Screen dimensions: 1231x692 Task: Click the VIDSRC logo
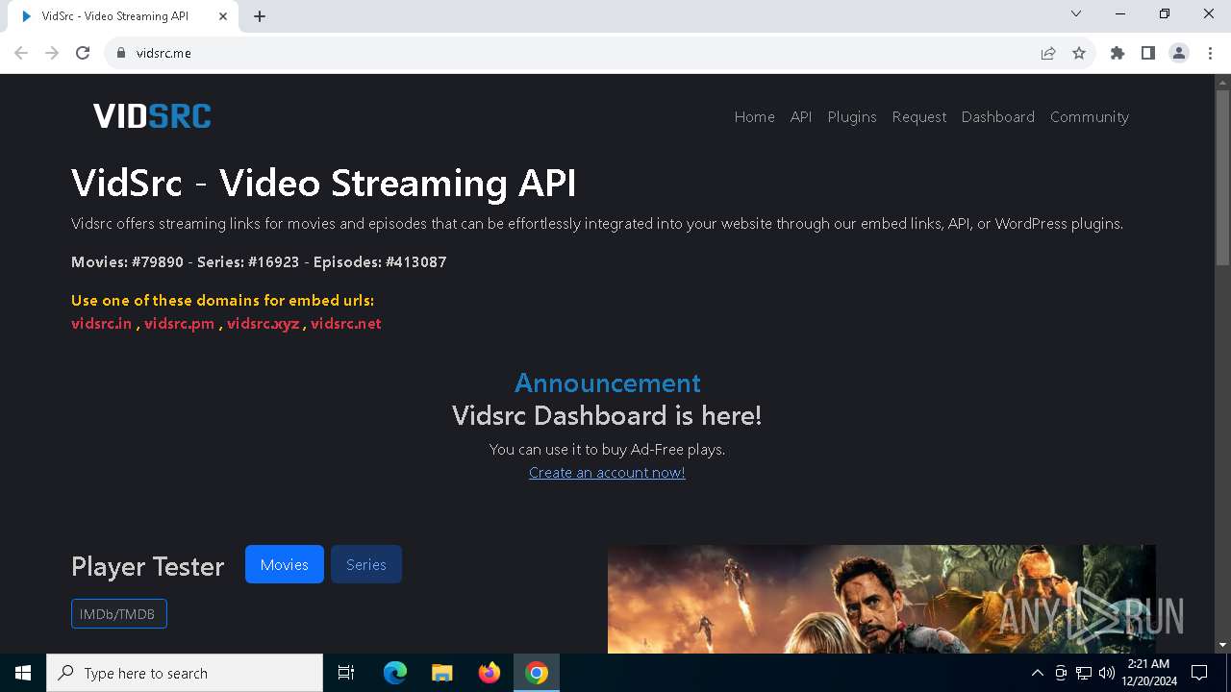tap(152, 116)
